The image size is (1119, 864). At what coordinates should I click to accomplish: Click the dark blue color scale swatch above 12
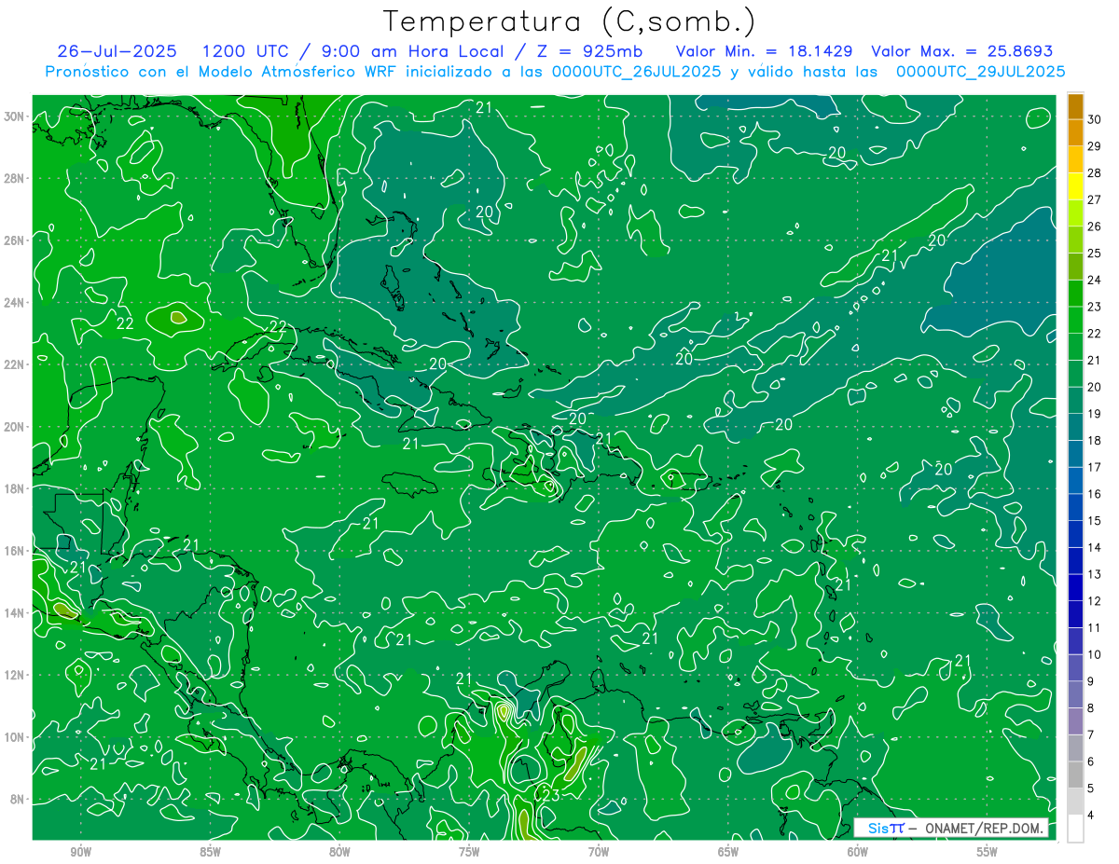pyautogui.click(x=1075, y=588)
